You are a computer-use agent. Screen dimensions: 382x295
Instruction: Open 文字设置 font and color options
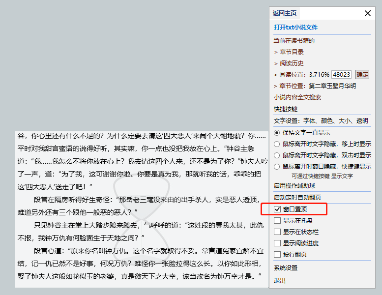click(x=321, y=120)
